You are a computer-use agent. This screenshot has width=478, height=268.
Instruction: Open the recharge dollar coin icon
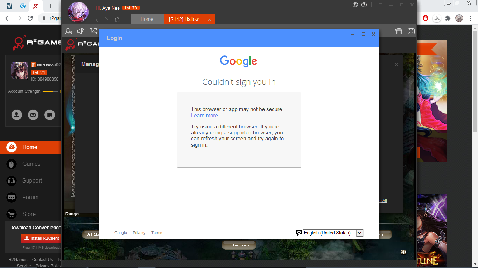click(x=356, y=5)
